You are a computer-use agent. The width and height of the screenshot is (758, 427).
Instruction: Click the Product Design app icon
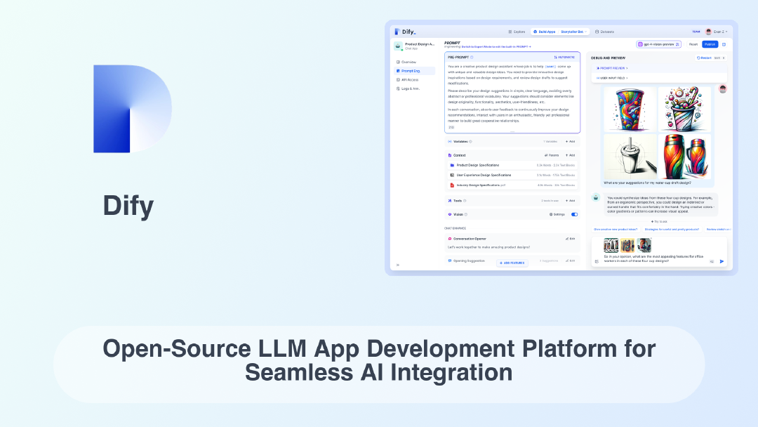399,46
